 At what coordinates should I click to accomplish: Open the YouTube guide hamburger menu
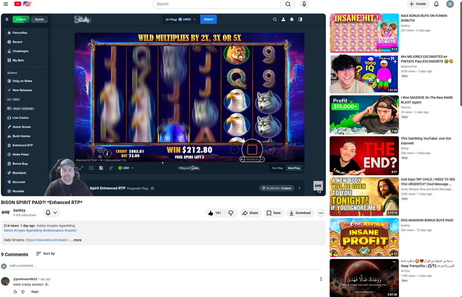coord(5,4)
